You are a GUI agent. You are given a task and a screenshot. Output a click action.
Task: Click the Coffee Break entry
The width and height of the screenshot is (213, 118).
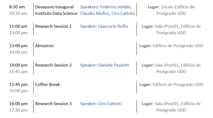coord(48,85)
